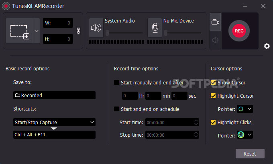Click the Basic record options heading
273x164 pixels.
pyautogui.click(x=28, y=69)
